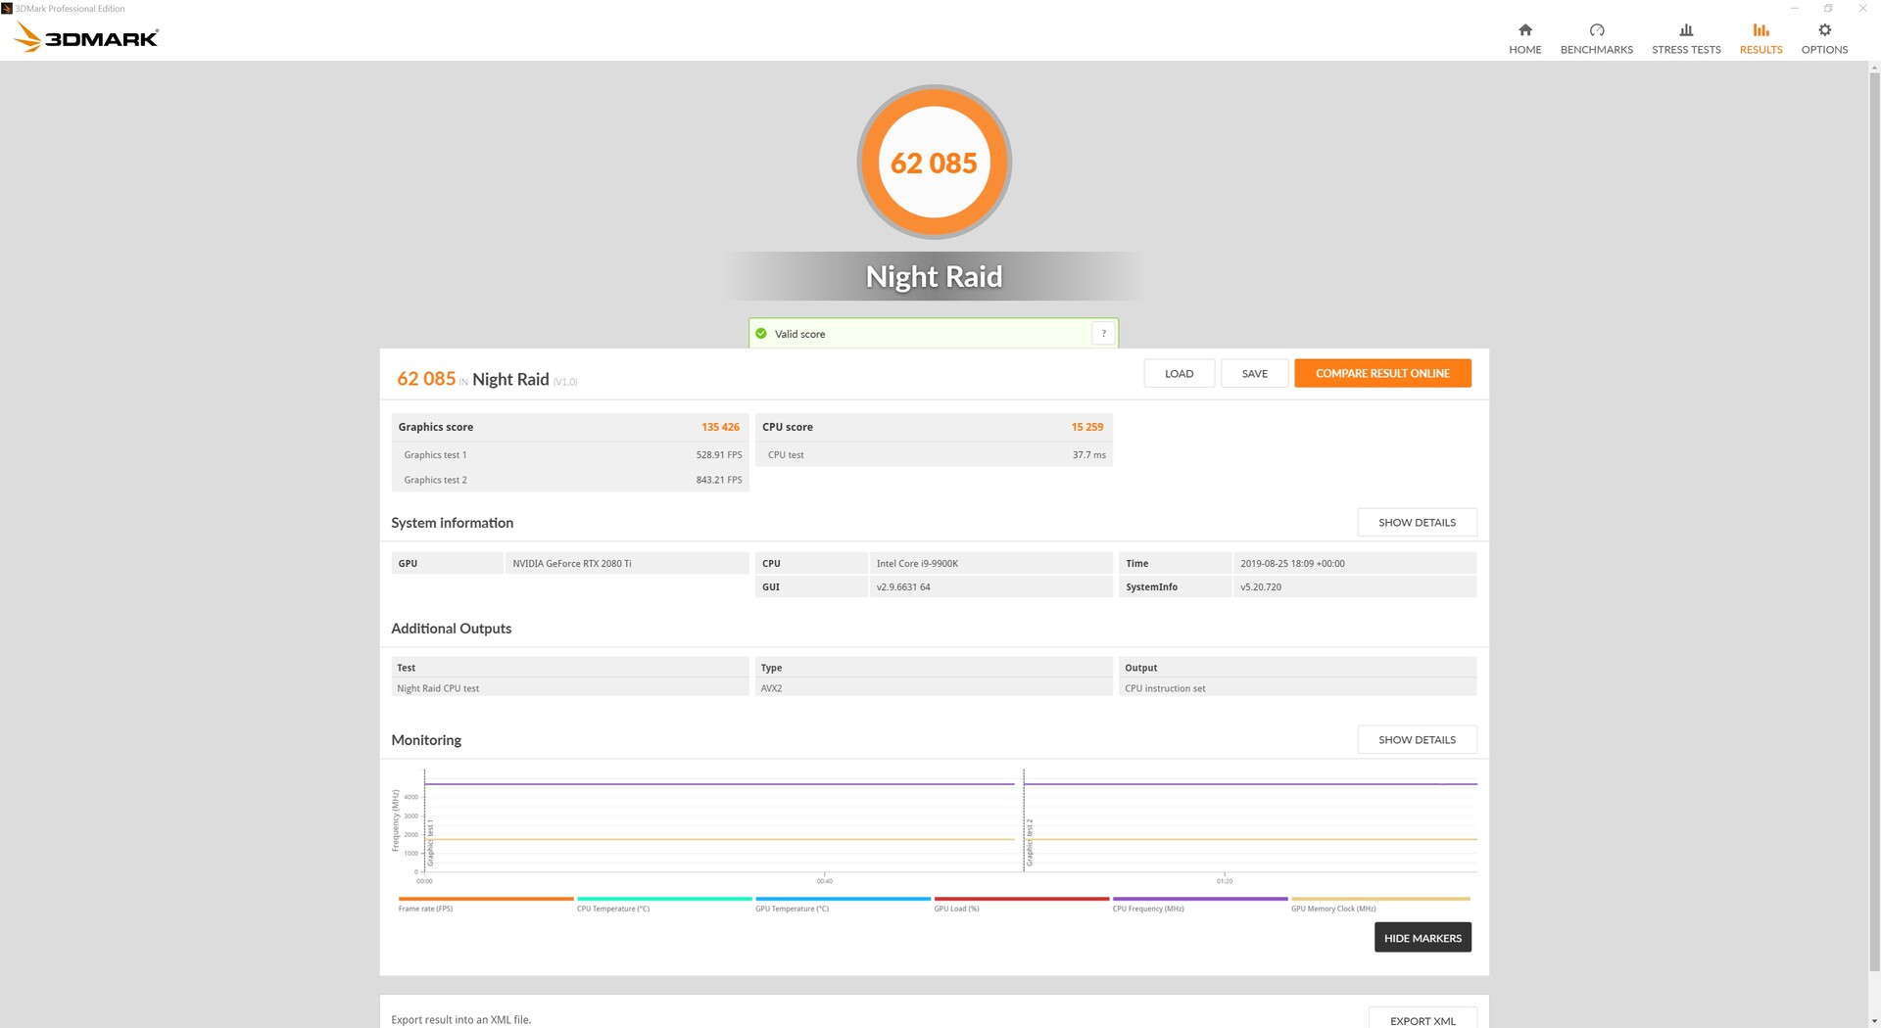Viewport: 1881px width, 1028px height.
Task: Click the window restore button
Action: (1828, 8)
